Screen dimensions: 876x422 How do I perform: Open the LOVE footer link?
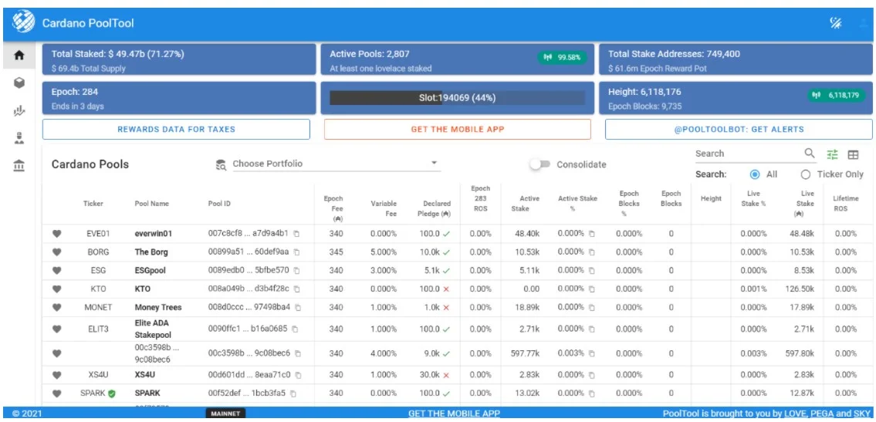pos(796,414)
